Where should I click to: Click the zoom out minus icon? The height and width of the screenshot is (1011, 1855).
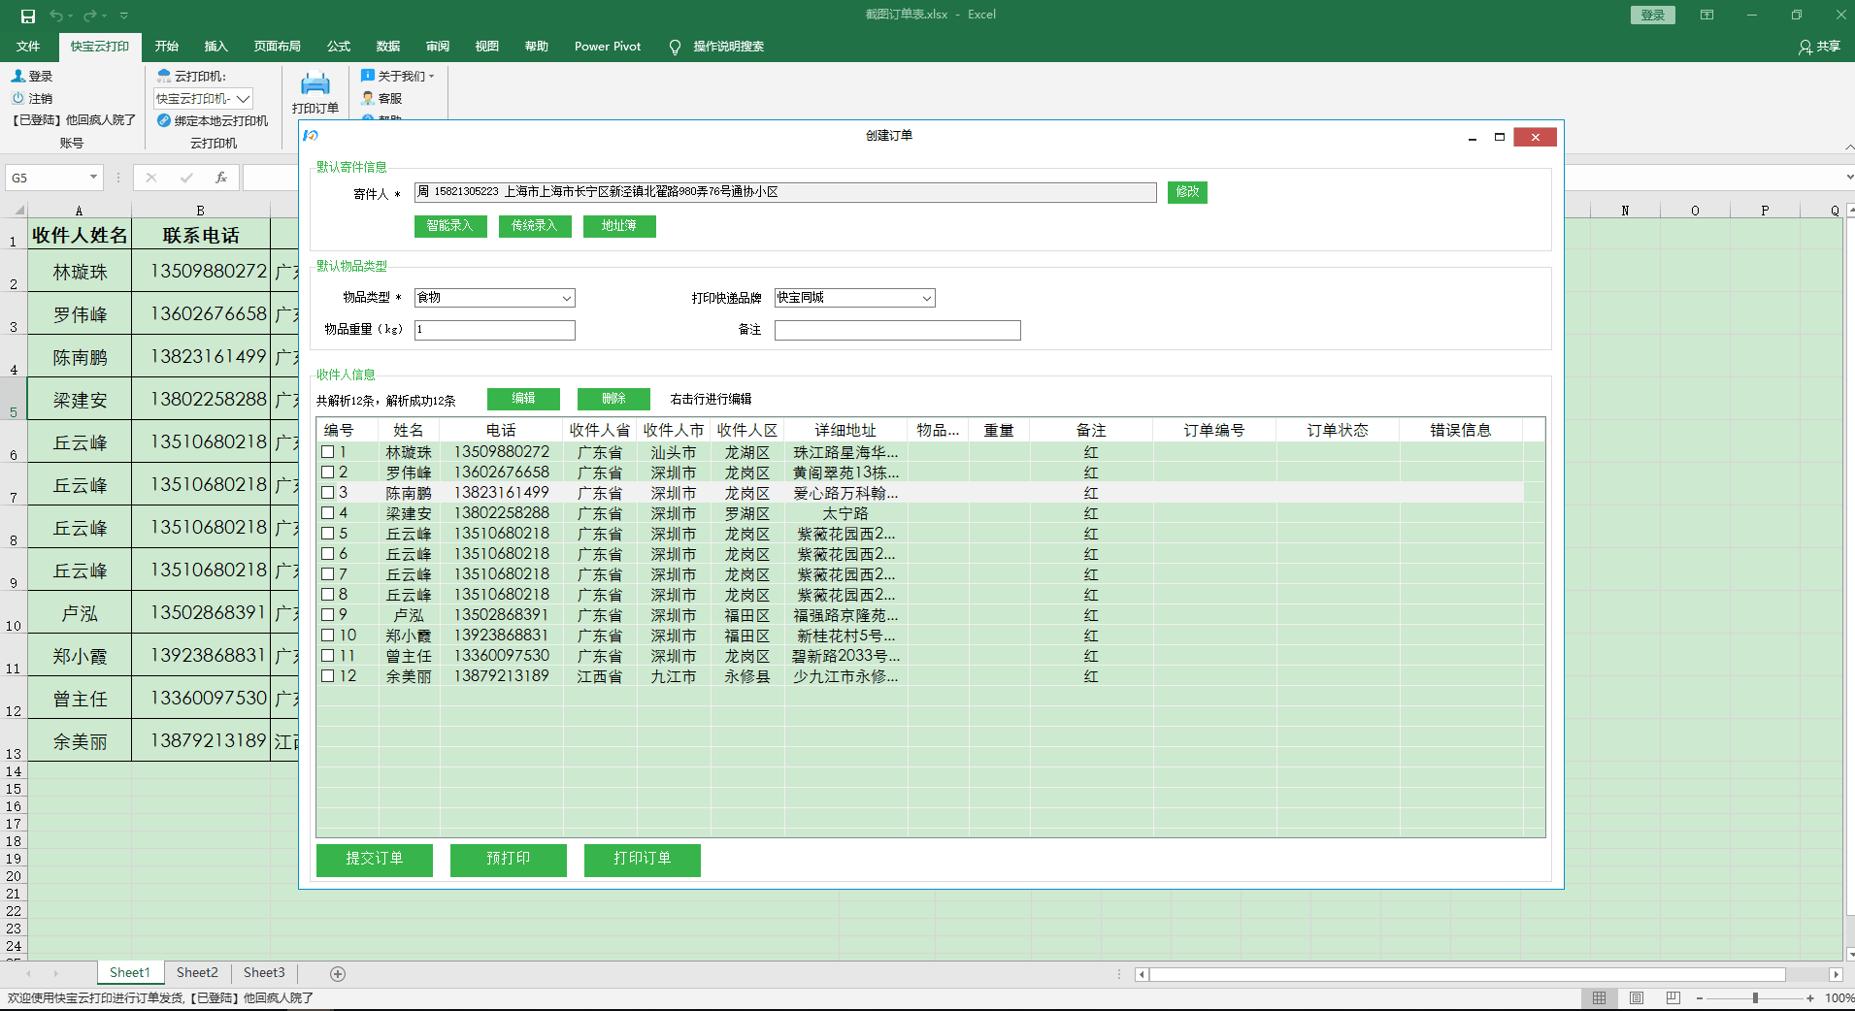pyautogui.click(x=1700, y=997)
